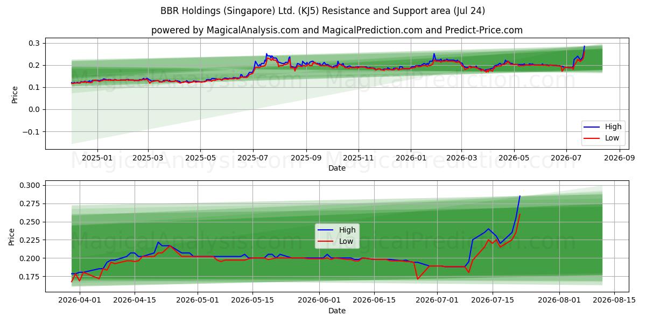Screen dimensions: 646x323
Task: Click the top chart's 'Date' axis label
Action: pyautogui.click(x=337, y=168)
